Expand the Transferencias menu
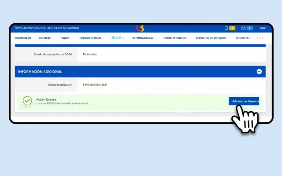 coord(91,38)
